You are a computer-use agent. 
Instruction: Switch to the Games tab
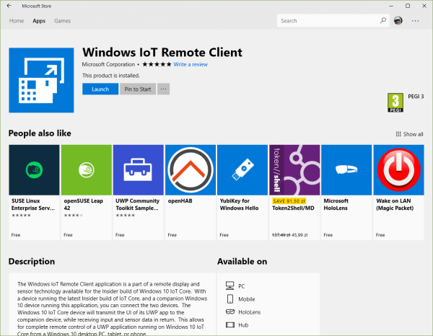pyautogui.click(x=62, y=21)
